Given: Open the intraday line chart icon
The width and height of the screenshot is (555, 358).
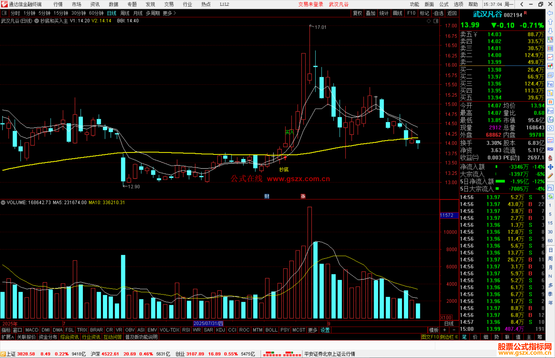Looking at the screenshot, I should pyautogui.click(x=550, y=57).
